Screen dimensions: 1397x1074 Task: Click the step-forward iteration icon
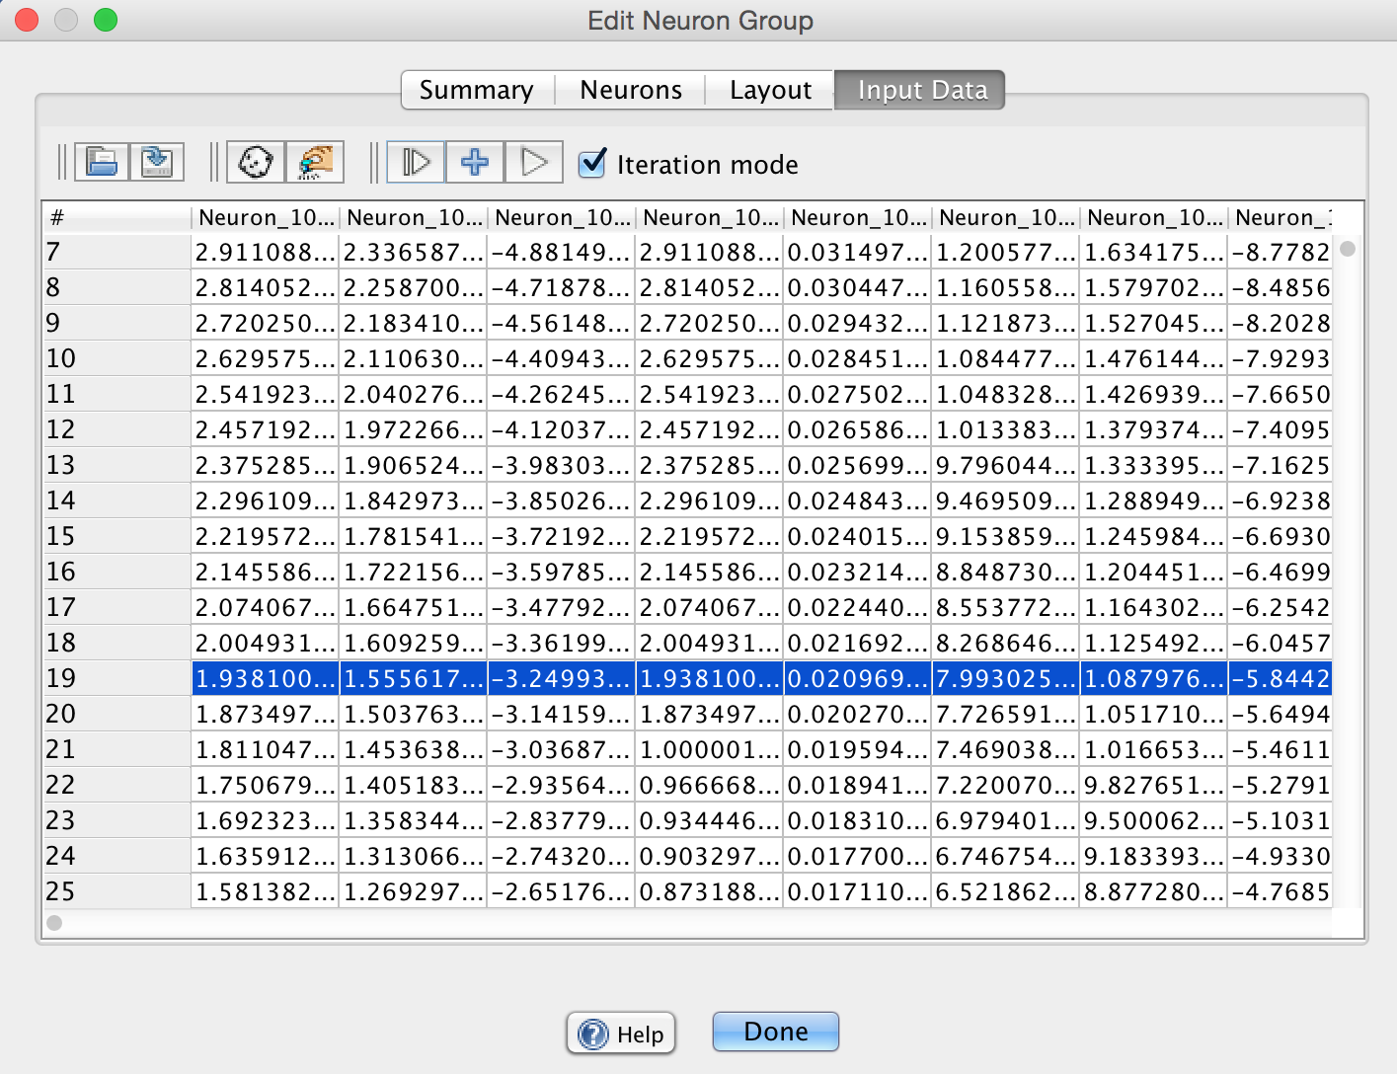(416, 162)
